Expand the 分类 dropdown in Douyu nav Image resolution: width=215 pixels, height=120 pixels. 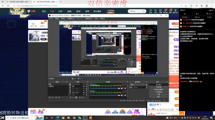click(x=60, y=11)
